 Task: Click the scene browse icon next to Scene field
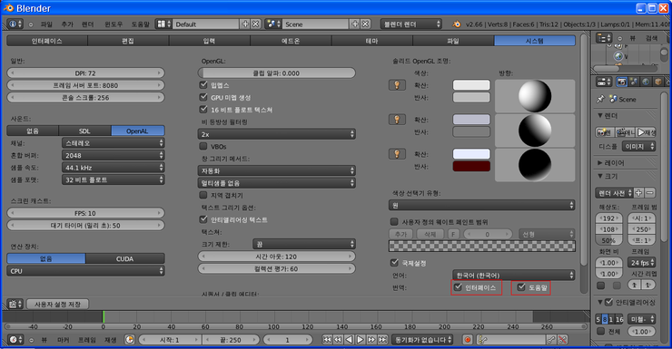[273, 24]
